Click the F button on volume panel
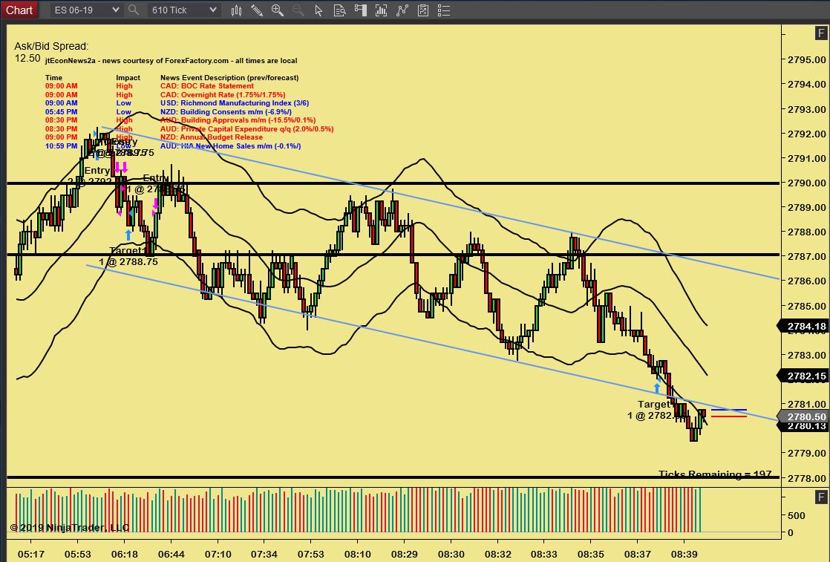The image size is (830, 562). (x=821, y=497)
